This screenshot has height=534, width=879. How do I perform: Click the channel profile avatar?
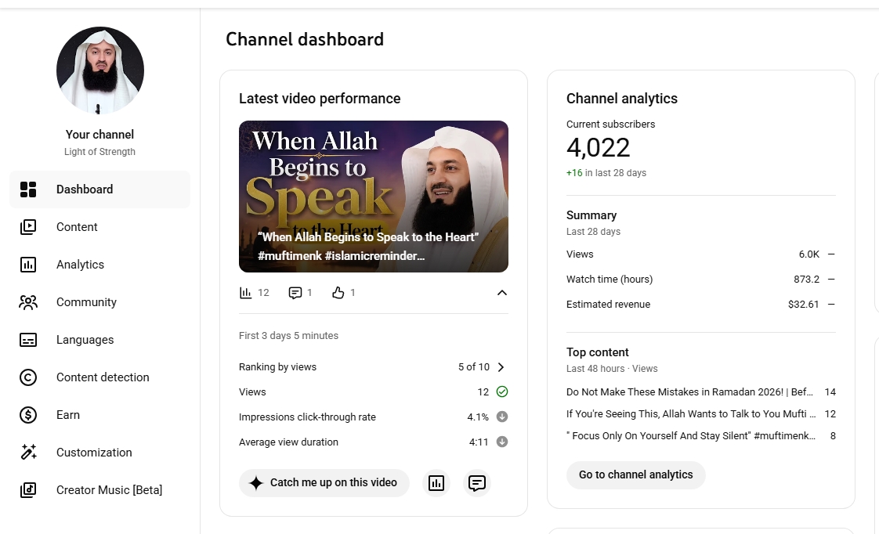tap(99, 70)
